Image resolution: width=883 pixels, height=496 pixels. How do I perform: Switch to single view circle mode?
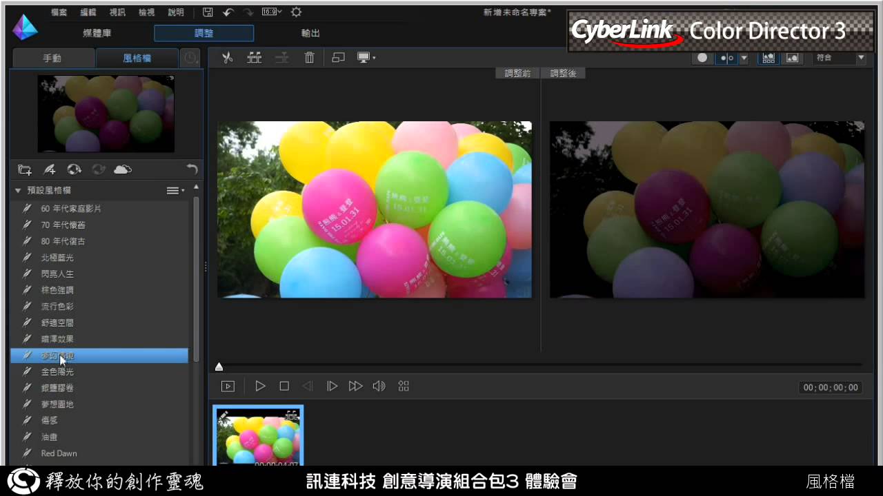(x=702, y=58)
